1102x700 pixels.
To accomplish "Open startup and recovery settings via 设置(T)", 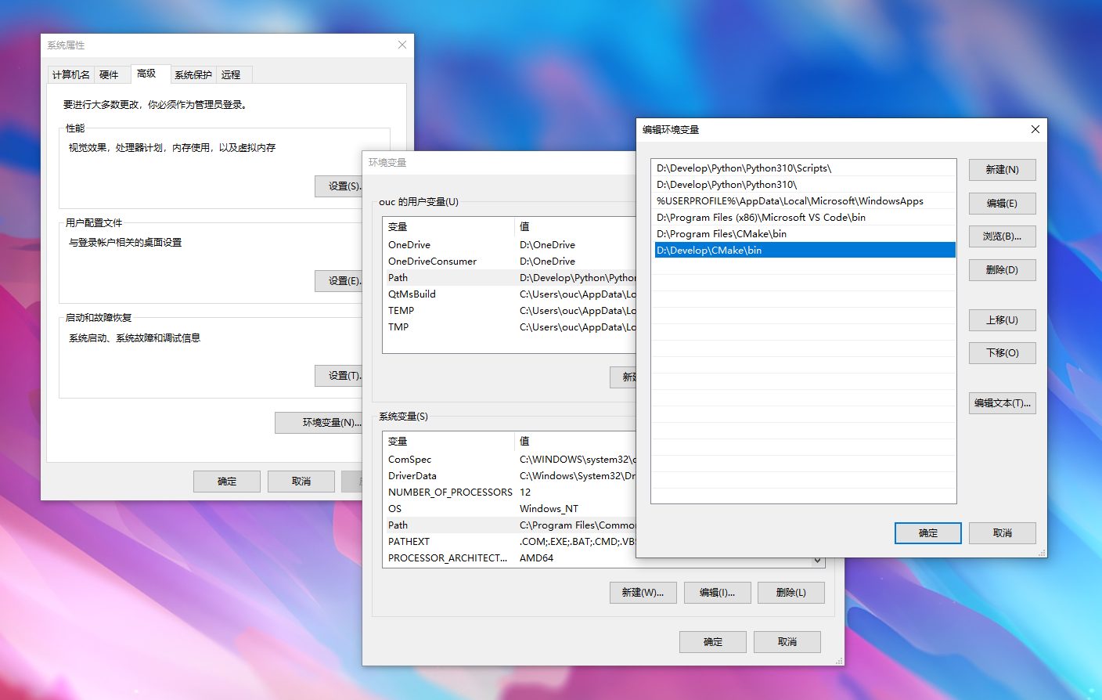I will point(342,375).
